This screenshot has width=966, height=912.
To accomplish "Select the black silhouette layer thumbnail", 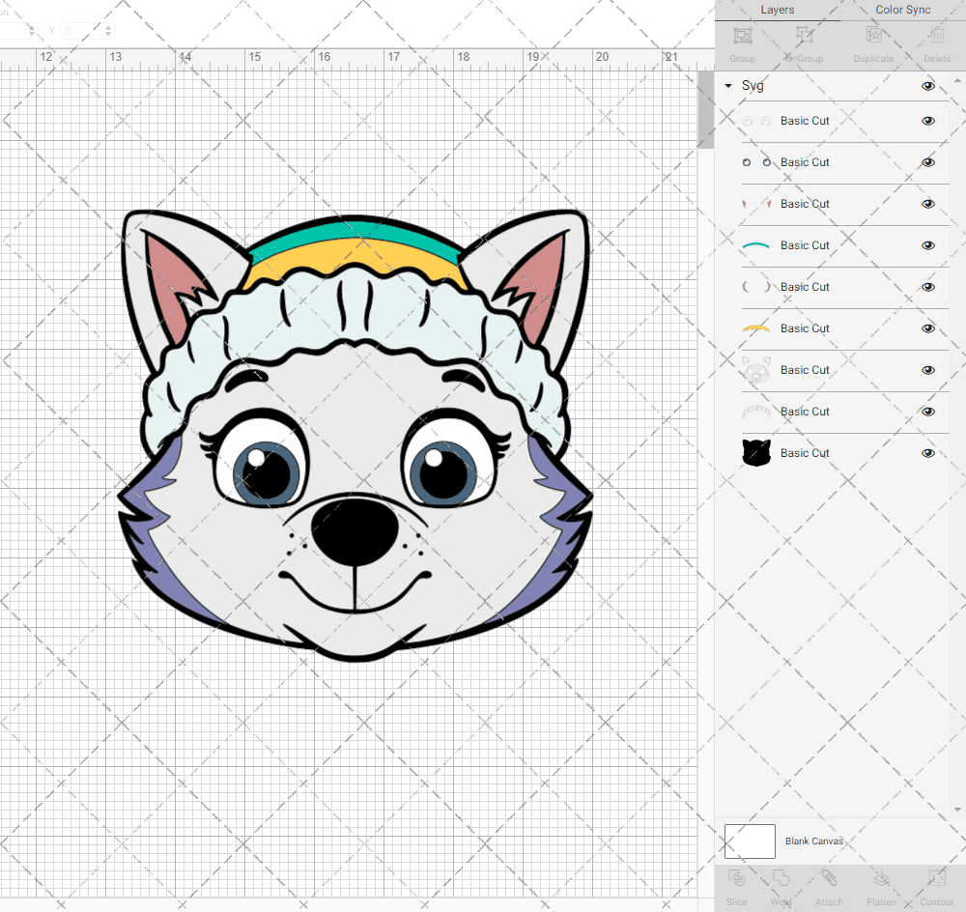I will [x=756, y=453].
